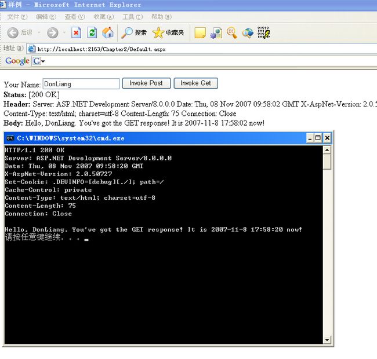Open the 工具(T) menu
377x359 pixels.
[x=132, y=17]
